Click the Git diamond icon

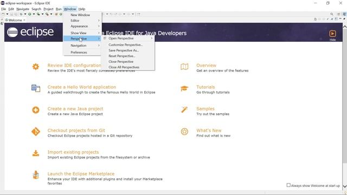coord(36,132)
